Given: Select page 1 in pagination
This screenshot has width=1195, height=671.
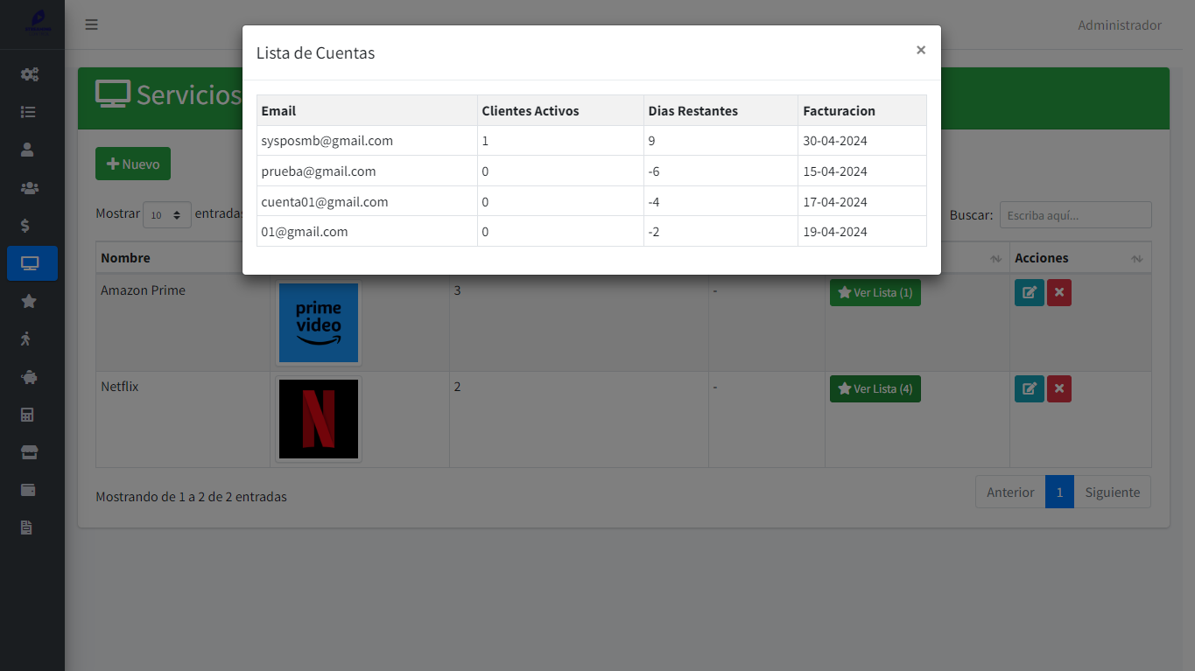Looking at the screenshot, I should [1059, 492].
